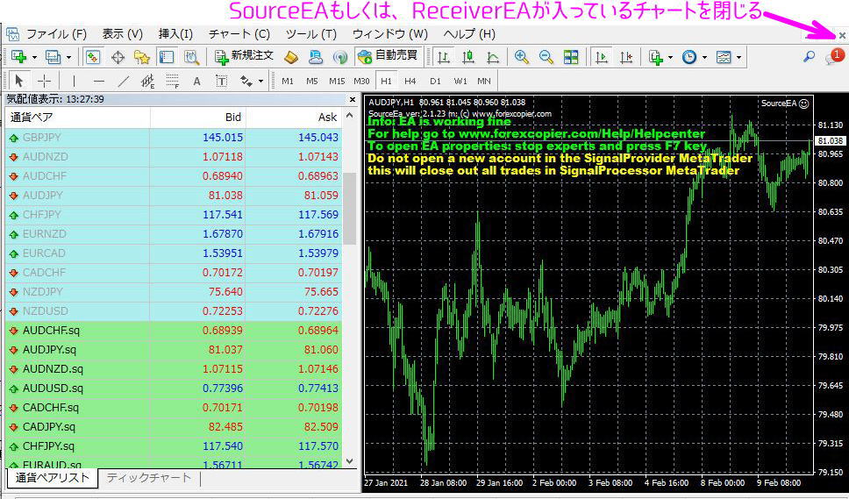Toggle 自動売買 auto trading button

point(388,57)
